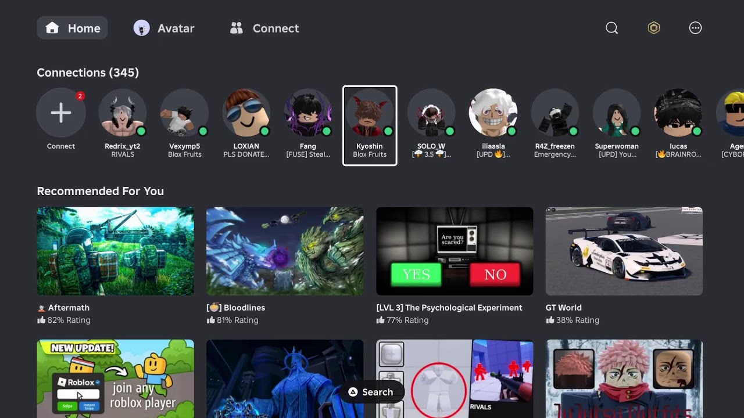Select iliaasla avatar

pyautogui.click(x=493, y=113)
